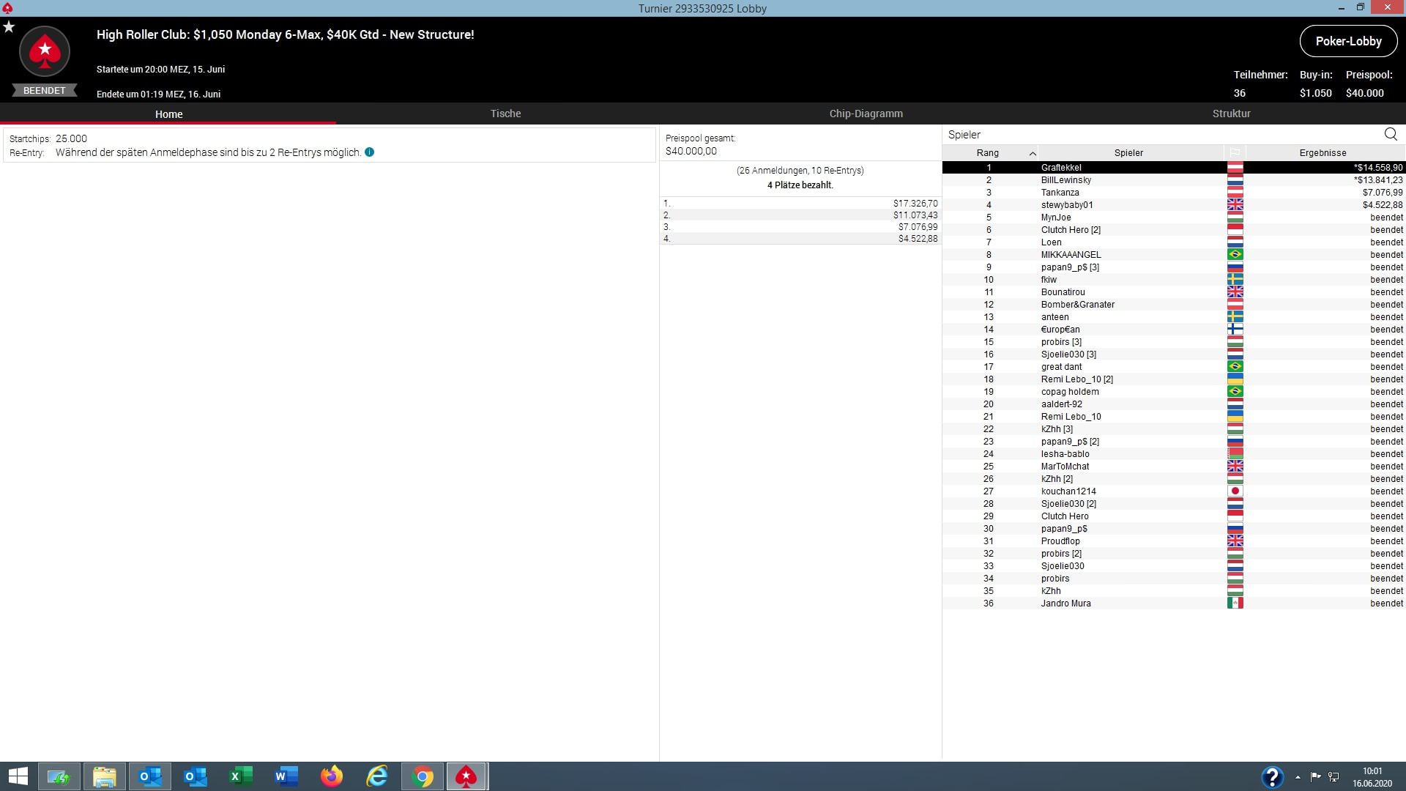Click the flag column header icon

[x=1235, y=153]
